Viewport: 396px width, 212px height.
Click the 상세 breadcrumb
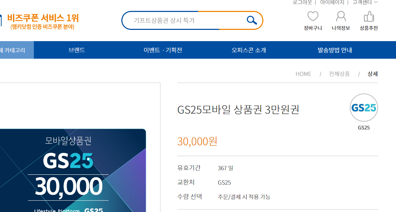coord(372,74)
